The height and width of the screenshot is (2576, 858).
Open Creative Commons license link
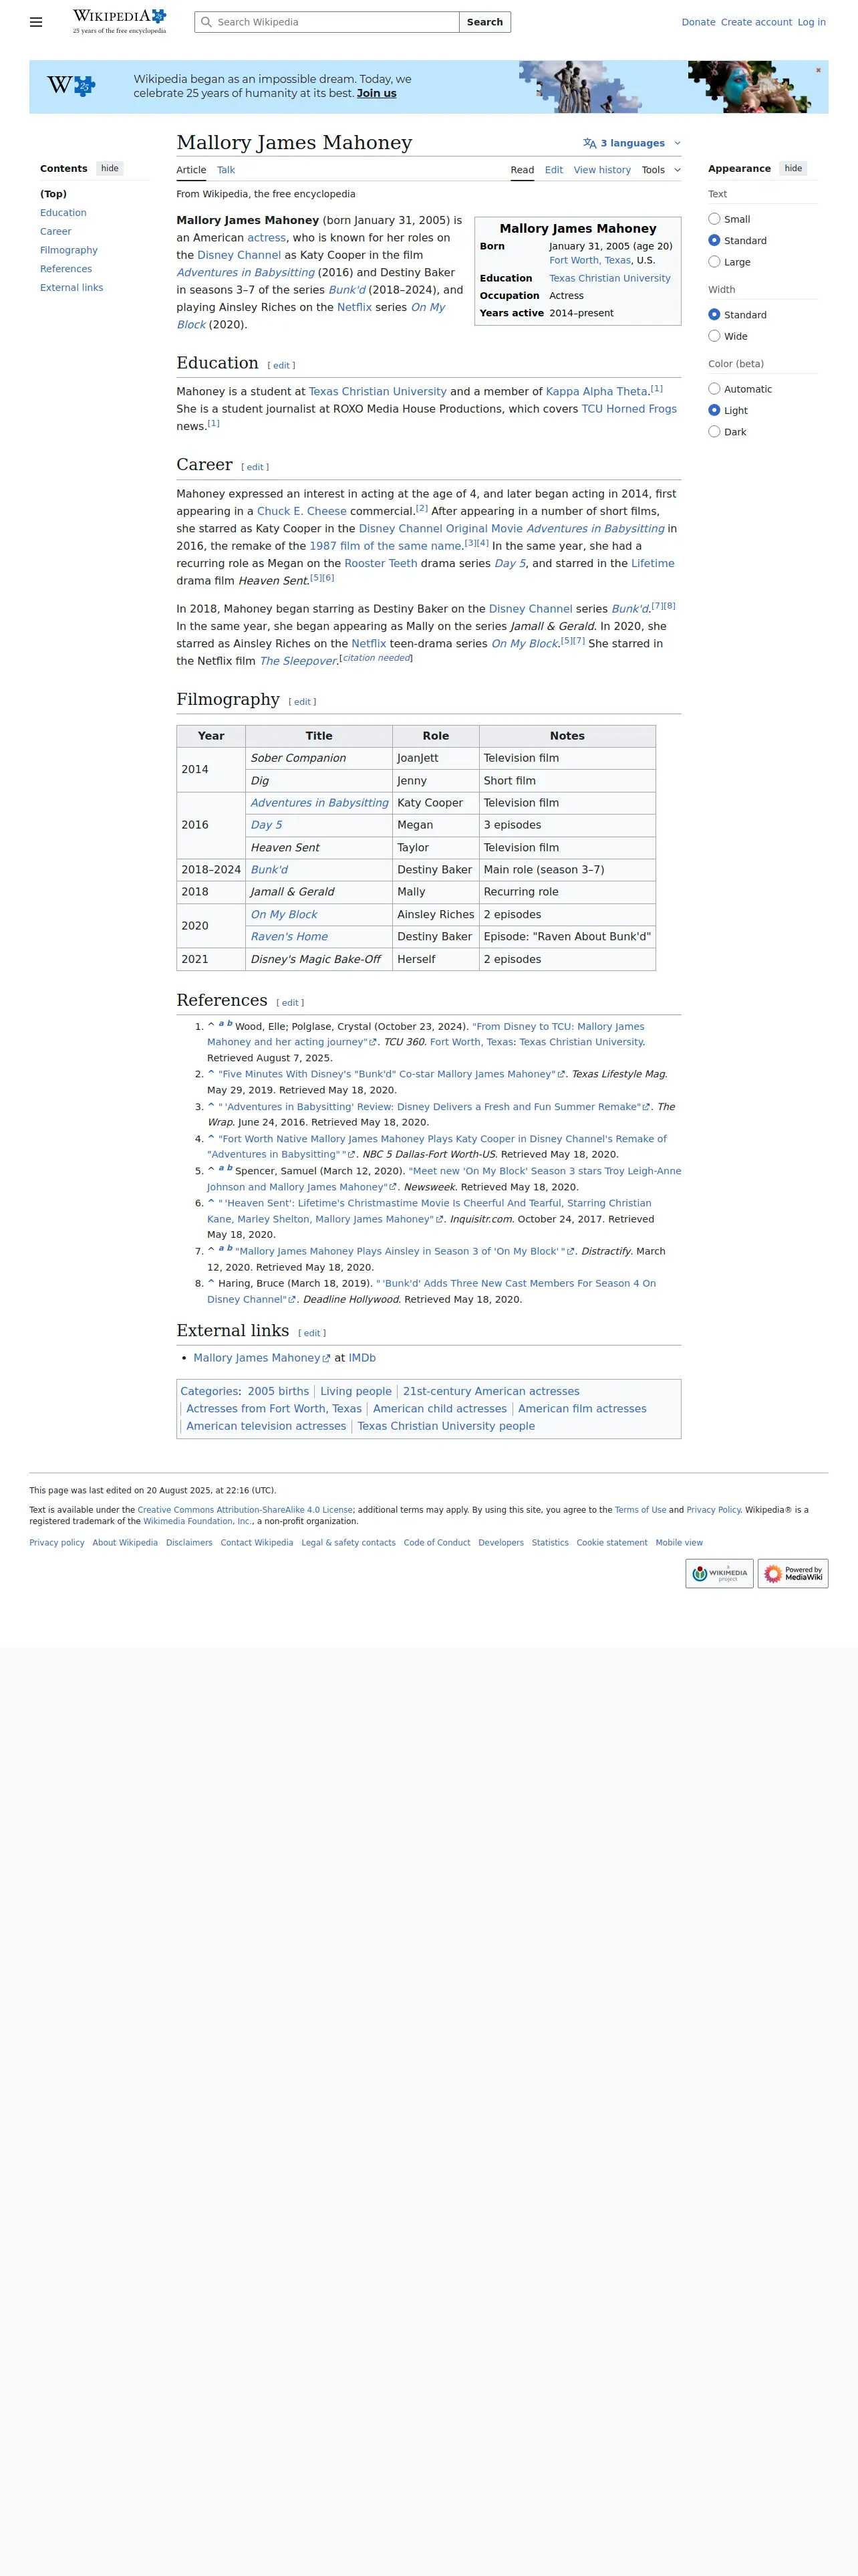click(245, 1510)
